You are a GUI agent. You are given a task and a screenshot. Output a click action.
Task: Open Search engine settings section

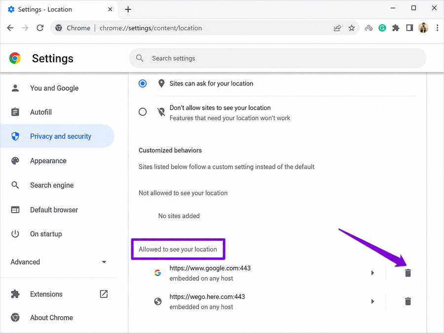tap(52, 185)
